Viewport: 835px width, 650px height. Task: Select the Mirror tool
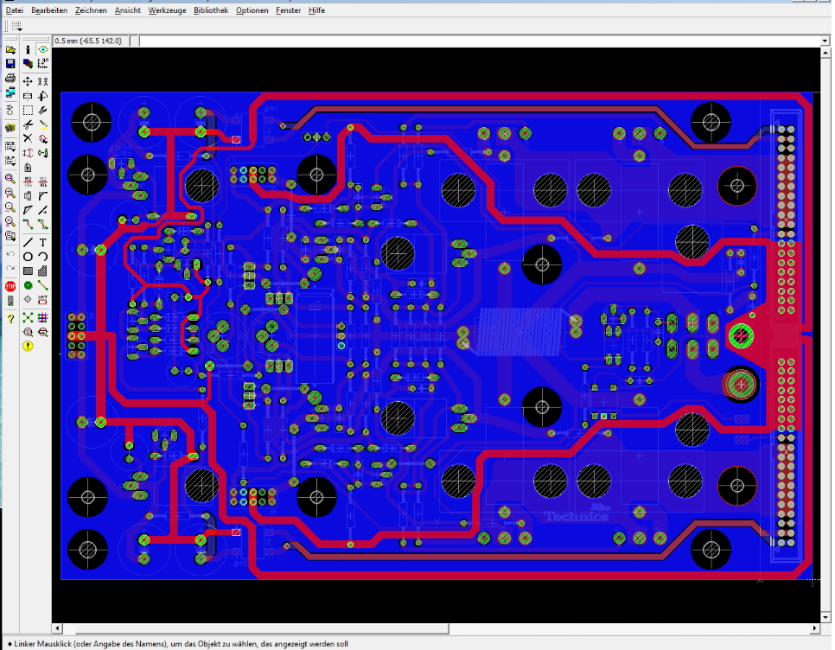click(28, 96)
